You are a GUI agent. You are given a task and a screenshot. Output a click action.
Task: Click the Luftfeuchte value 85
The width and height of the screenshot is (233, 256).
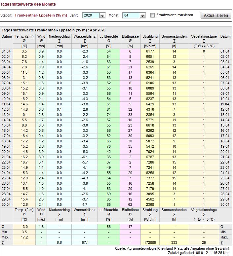[108, 204]
